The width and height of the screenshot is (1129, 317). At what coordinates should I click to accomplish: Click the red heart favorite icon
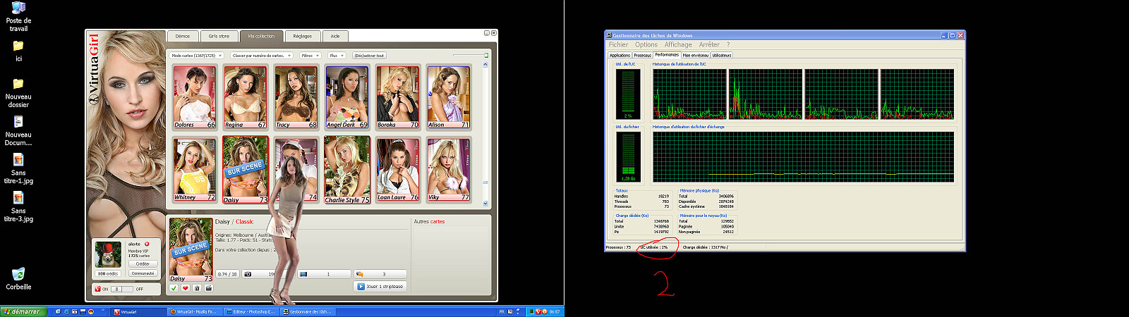click(186, 288)
